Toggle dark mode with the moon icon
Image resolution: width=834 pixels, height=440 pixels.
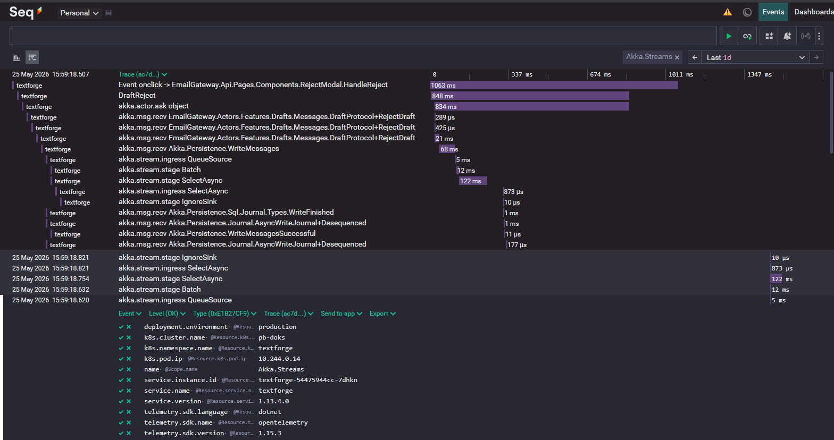747,12
